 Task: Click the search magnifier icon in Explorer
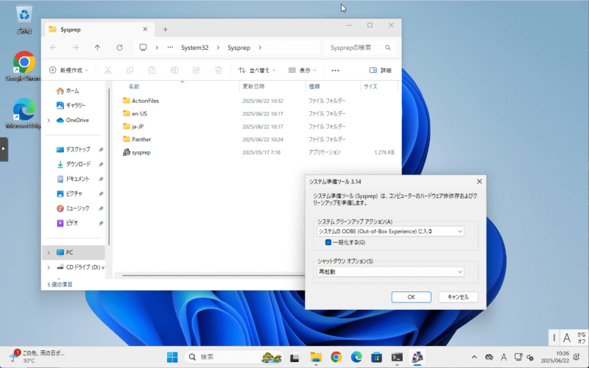[x=388, y=48]
